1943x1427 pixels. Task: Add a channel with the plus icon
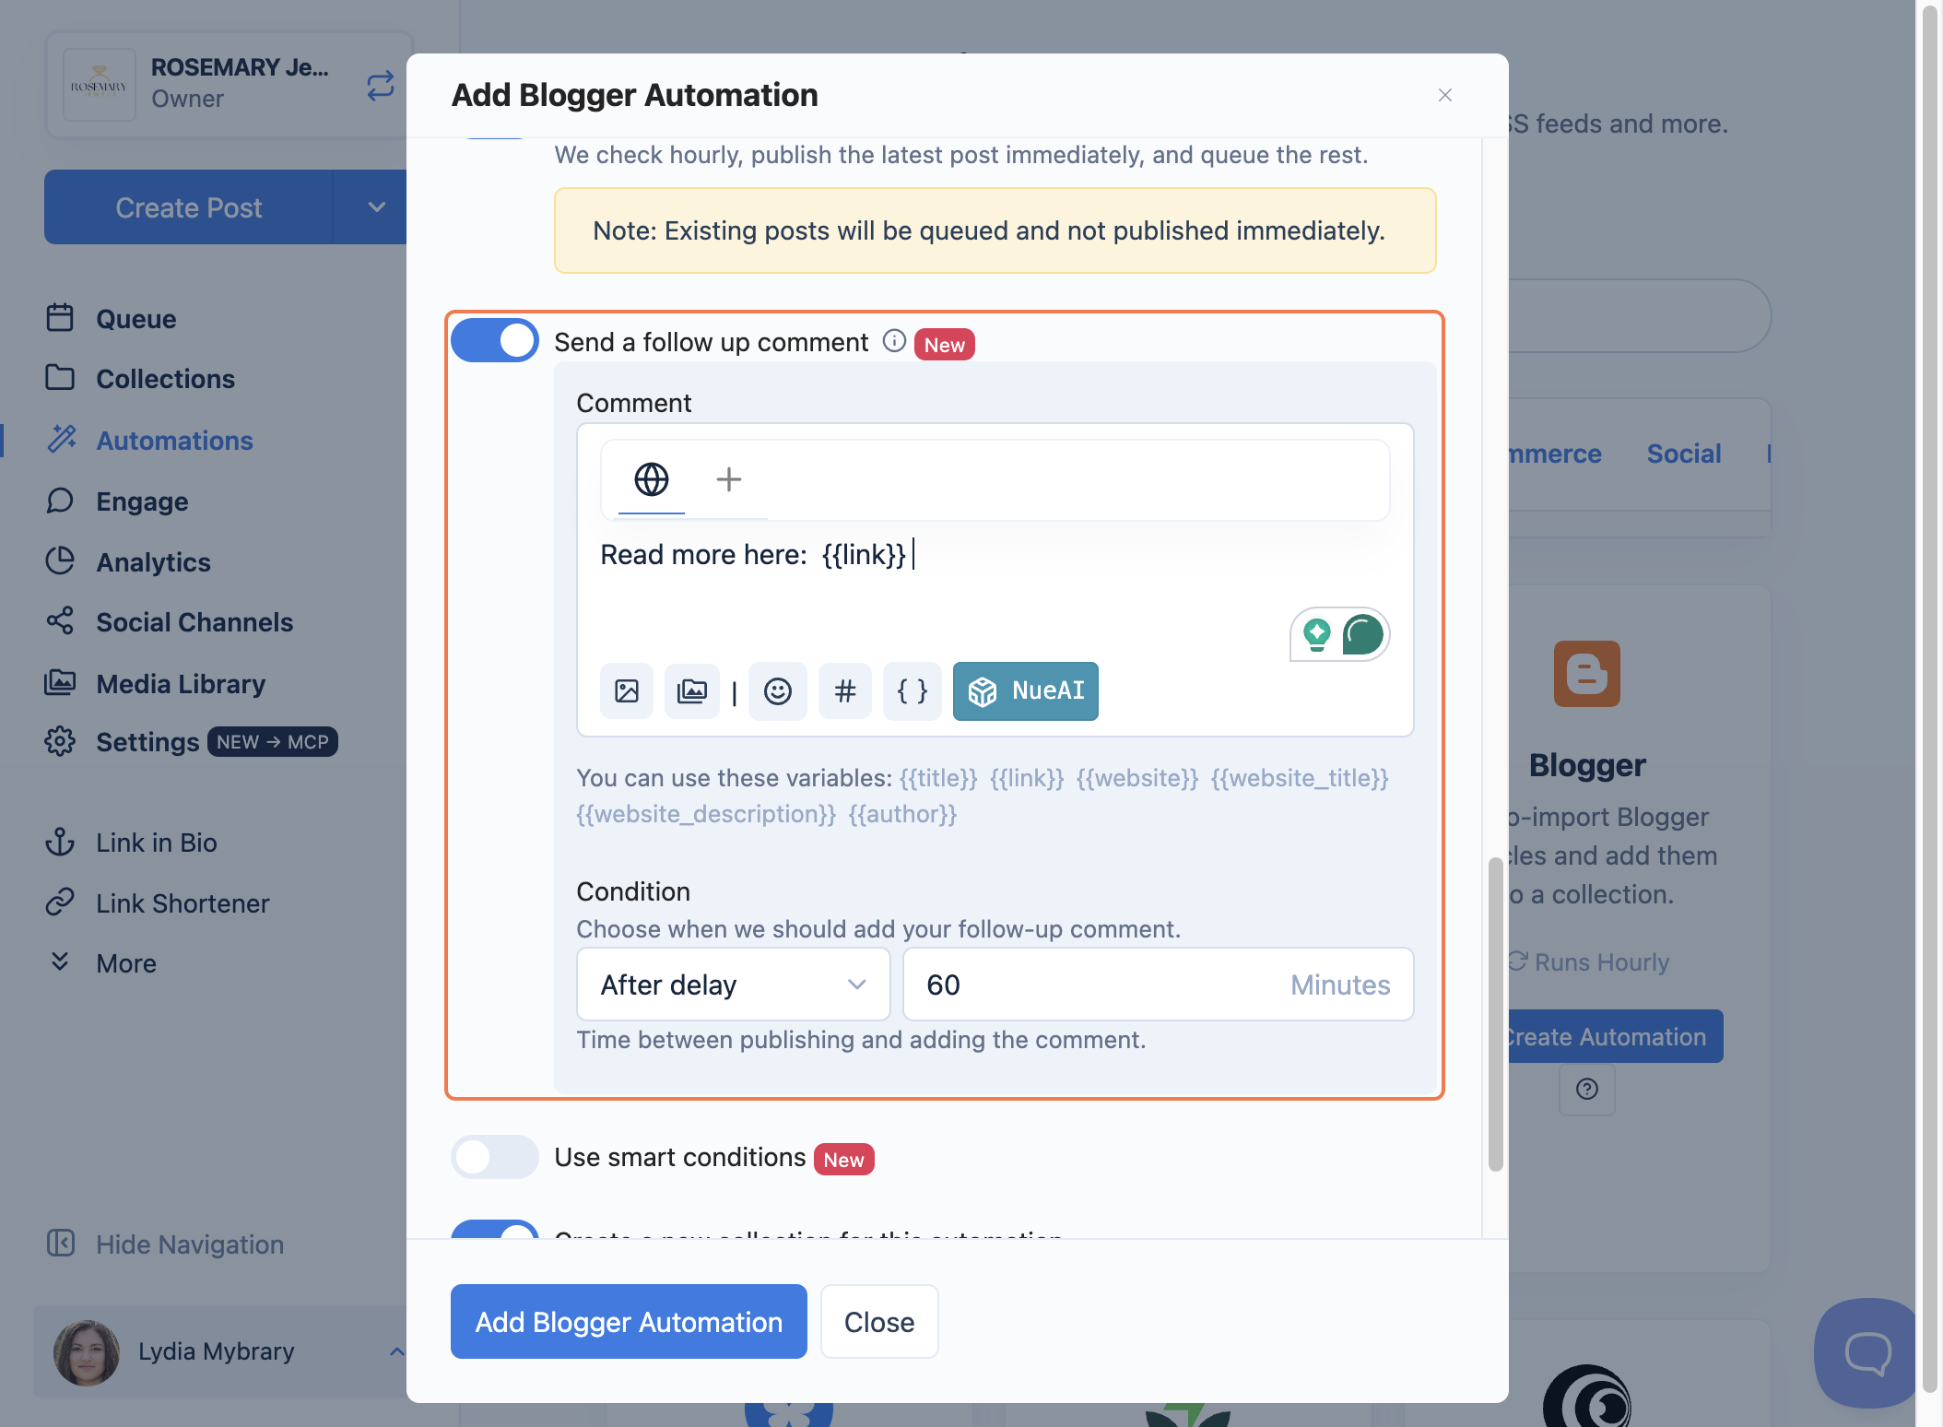[729, 479]
